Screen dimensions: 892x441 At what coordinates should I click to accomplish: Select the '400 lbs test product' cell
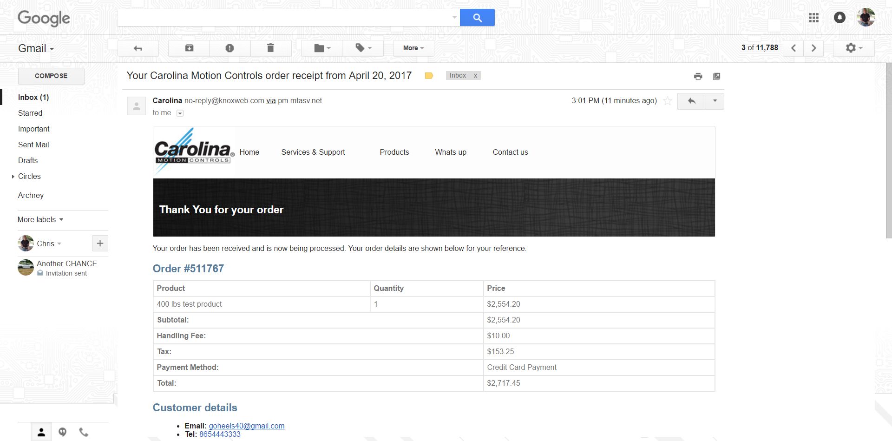click(262, 304)
